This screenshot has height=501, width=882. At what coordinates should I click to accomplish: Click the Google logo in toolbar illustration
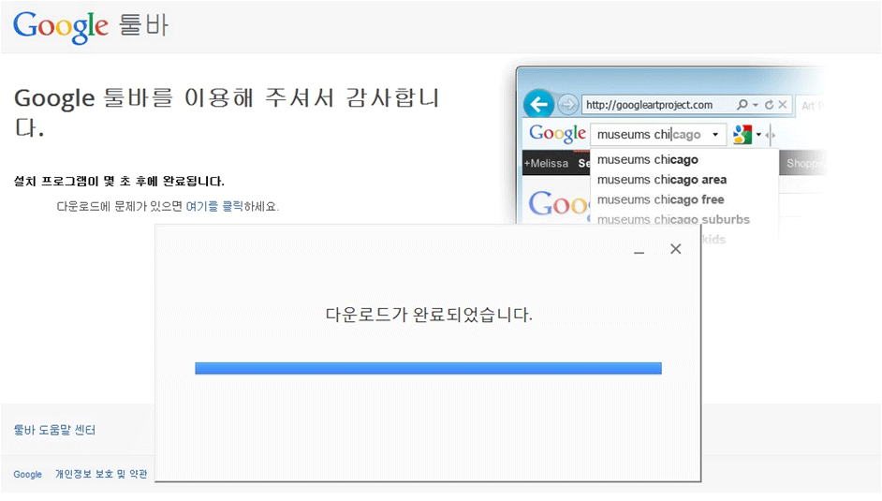pos(557,133)
